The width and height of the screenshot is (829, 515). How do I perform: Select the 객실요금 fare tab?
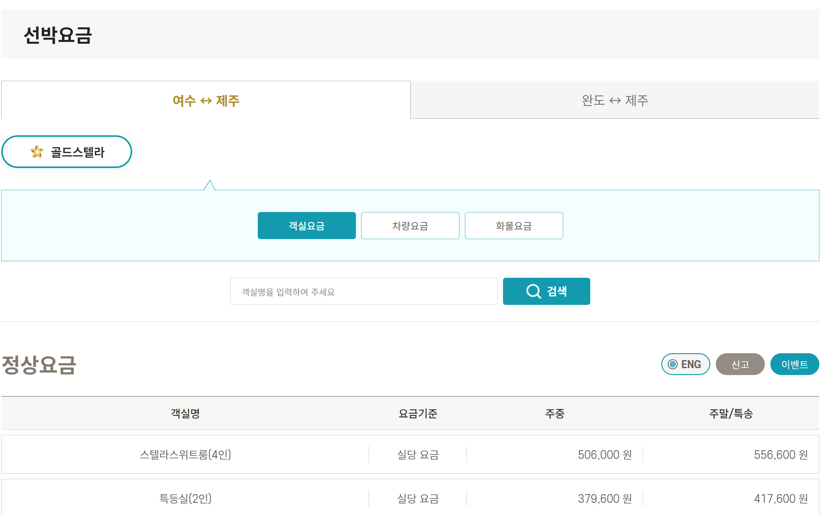click(307, 225)
